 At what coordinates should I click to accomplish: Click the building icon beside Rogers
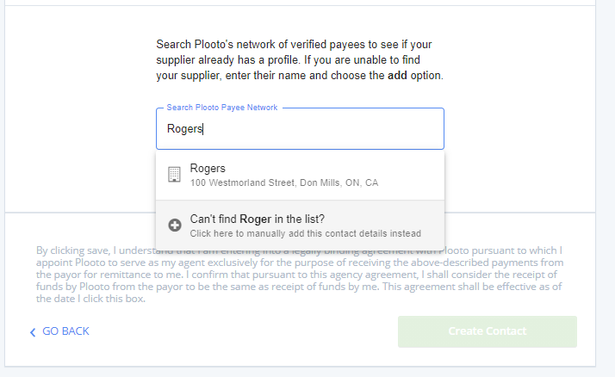(x=174, y=175)
